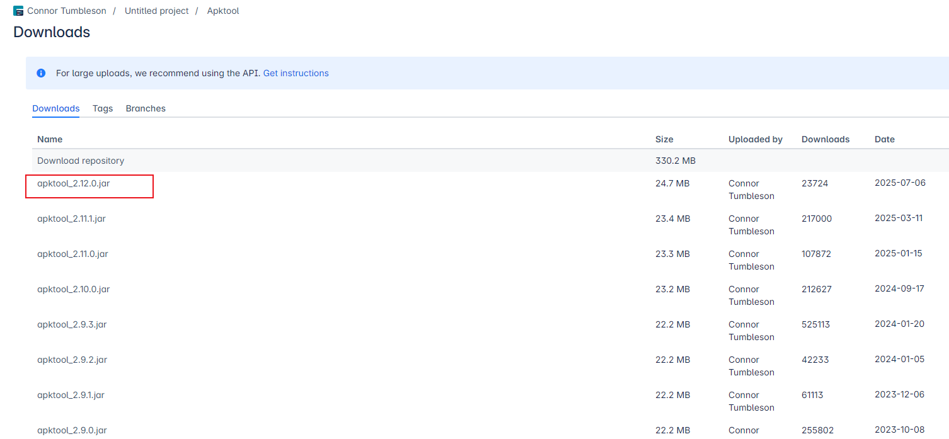Select the Downloads tab
This screenshot has width=949, height=439.
tap(56, 108)
